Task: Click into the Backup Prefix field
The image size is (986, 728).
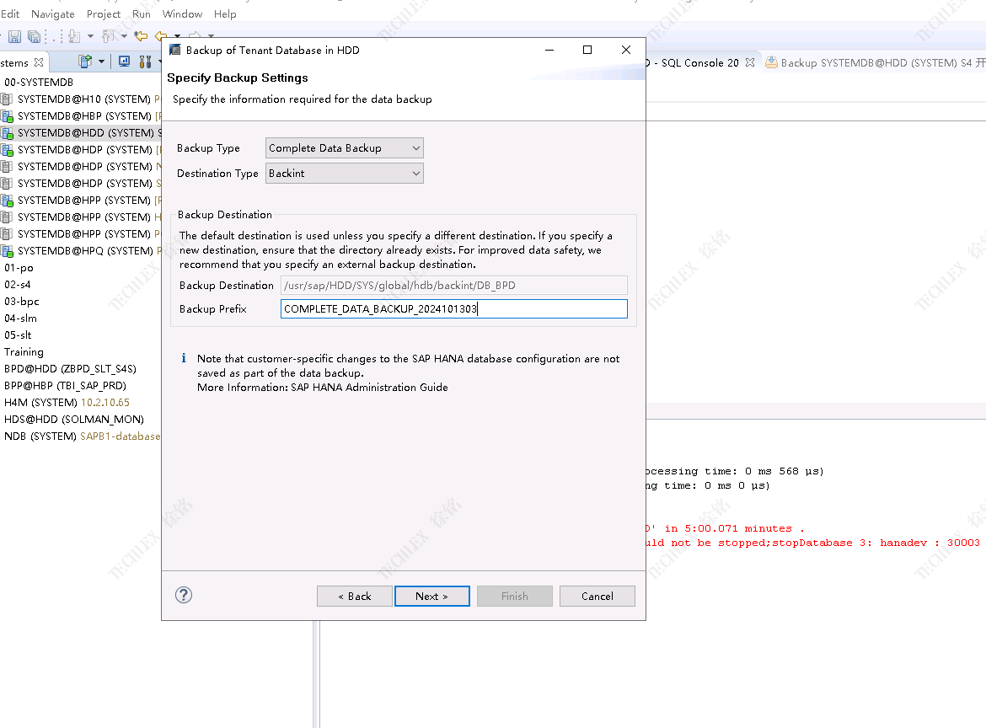Action: click(453, 309)
